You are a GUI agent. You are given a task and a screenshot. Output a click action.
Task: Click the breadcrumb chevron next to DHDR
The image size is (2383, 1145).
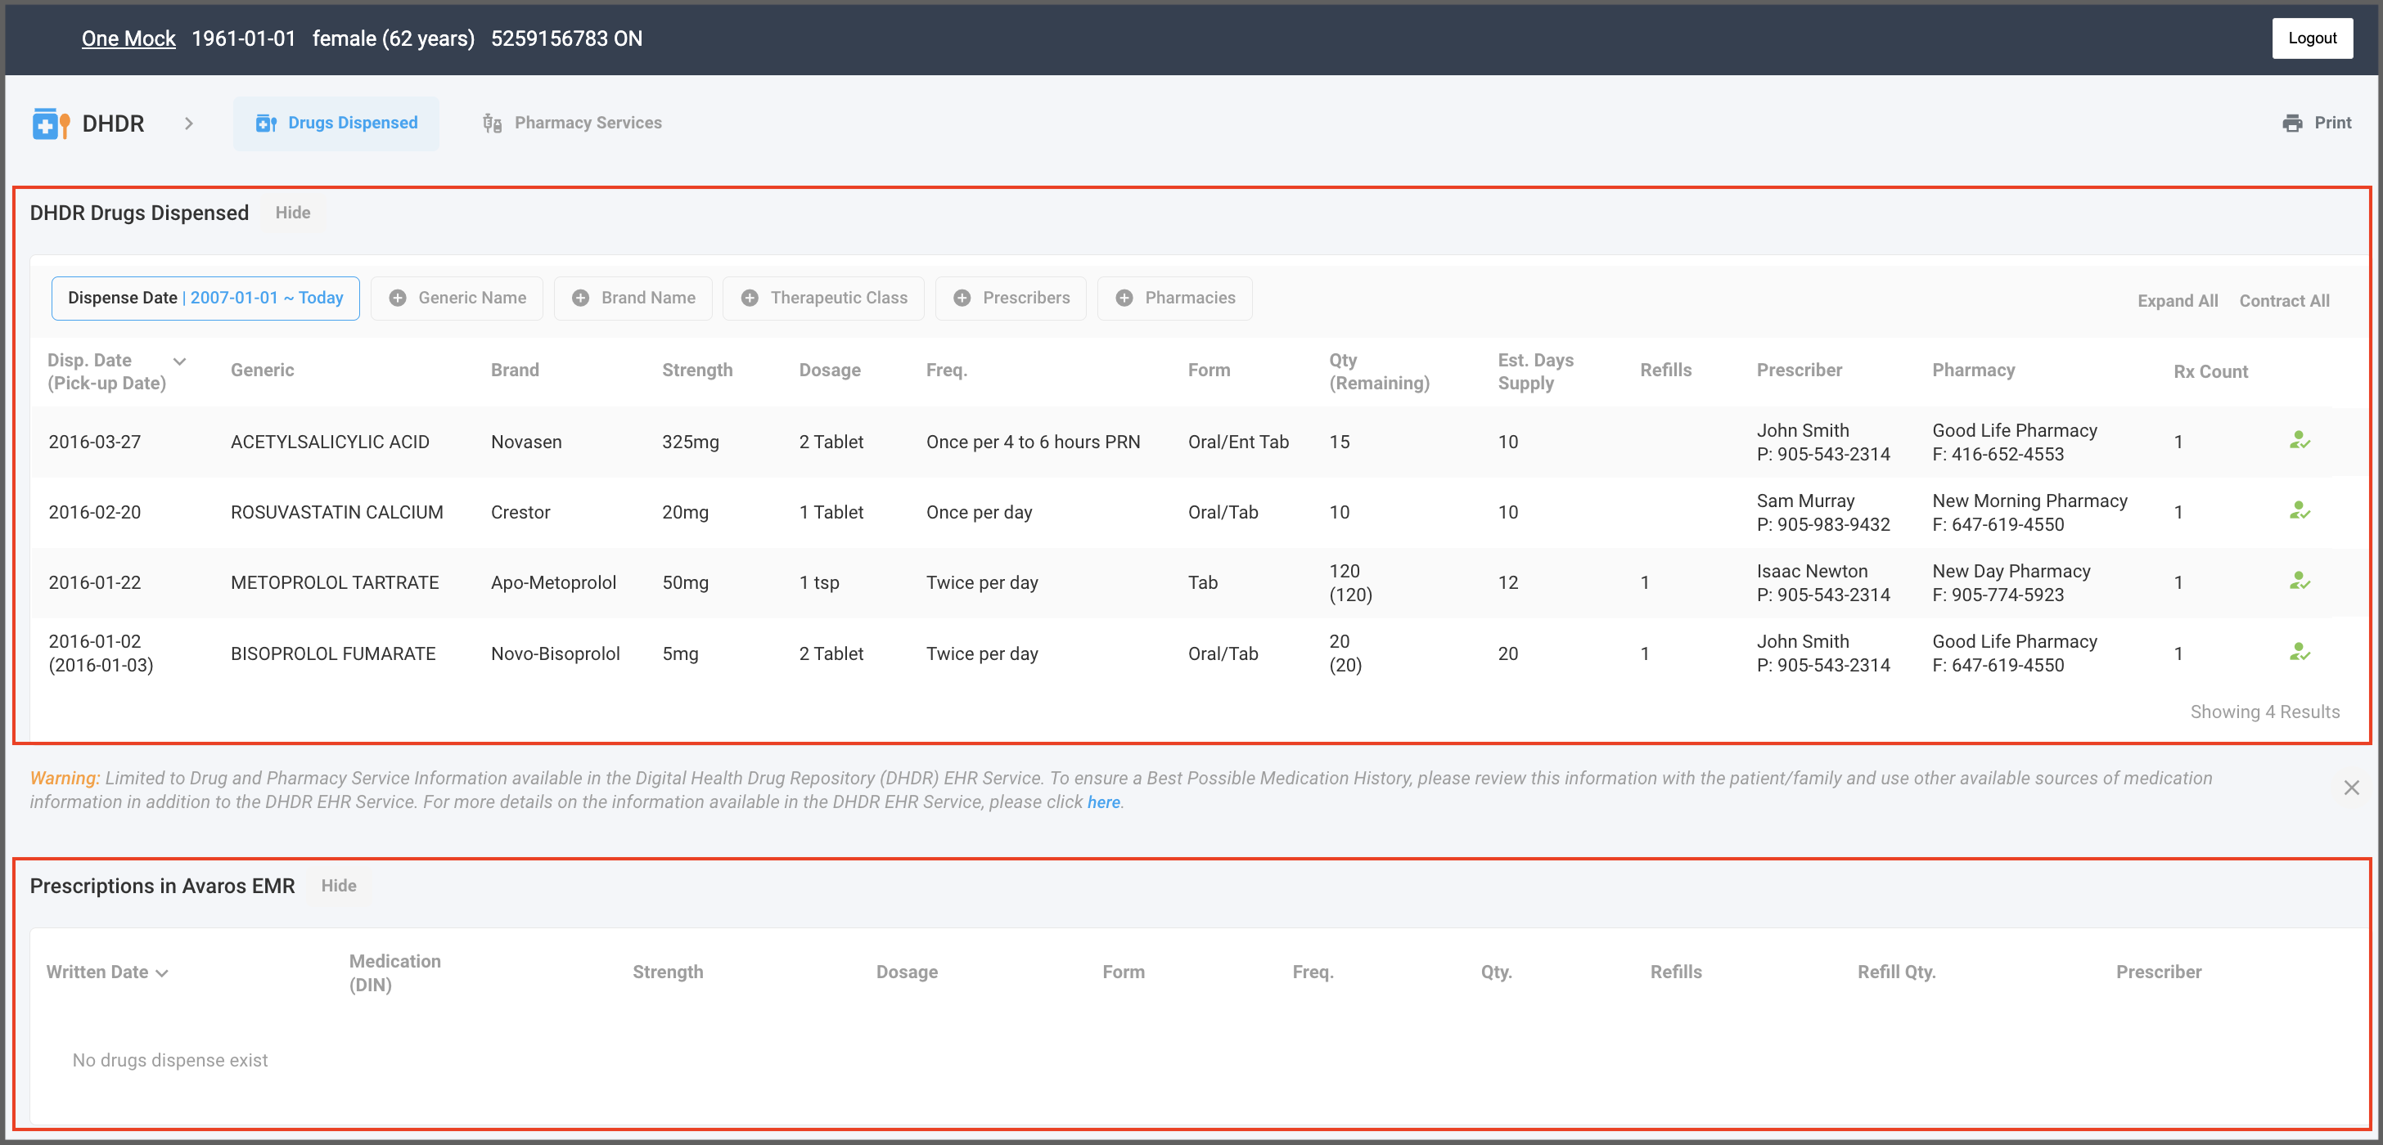pyautogui.click(x=189, y=123)
